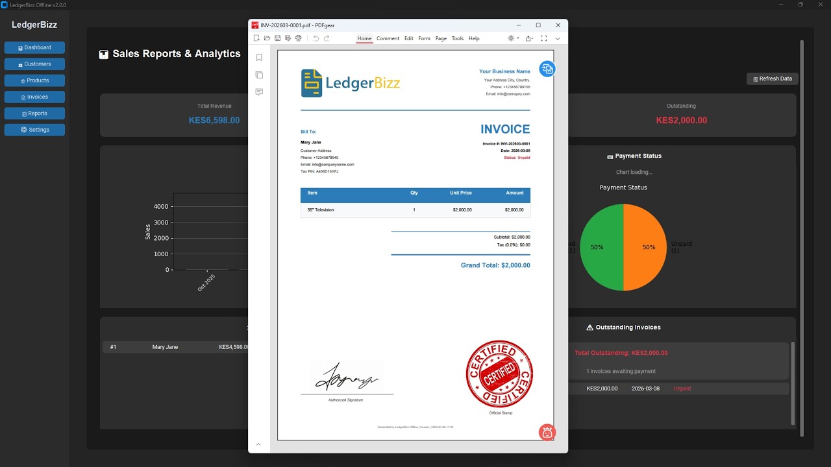Click the orange Unpaid slice of pie chart
This screenshot has height=467, width=831.
point(645,247)
